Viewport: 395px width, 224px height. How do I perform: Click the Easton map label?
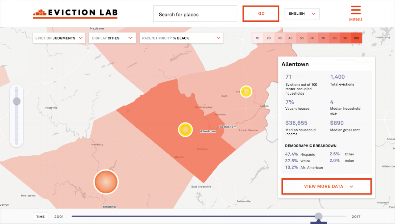tap(264, 106)
